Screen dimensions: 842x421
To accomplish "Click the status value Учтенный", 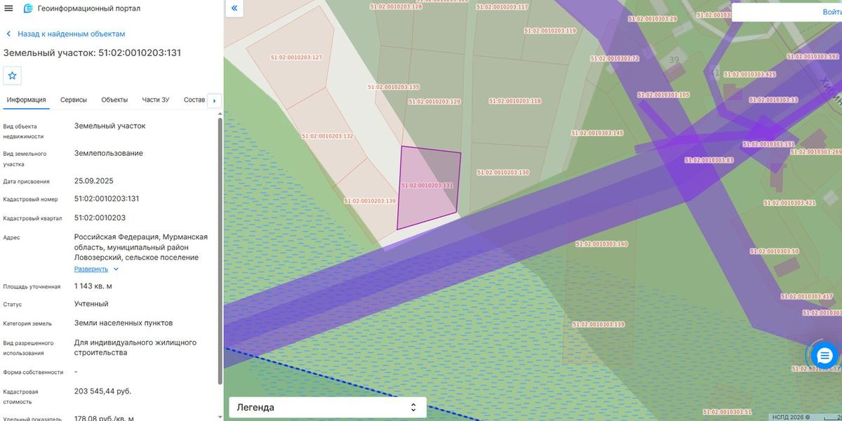I will (91, 304).
